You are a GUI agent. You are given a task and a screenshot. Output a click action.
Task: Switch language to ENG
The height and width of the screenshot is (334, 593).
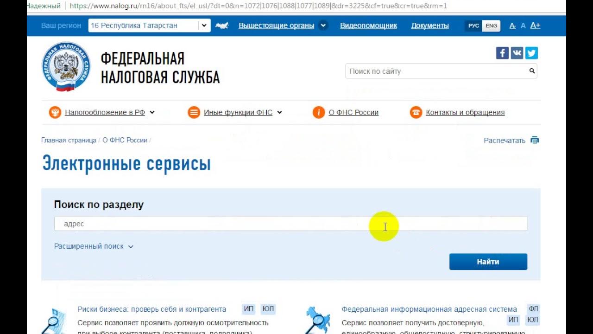tap(491, 26)
